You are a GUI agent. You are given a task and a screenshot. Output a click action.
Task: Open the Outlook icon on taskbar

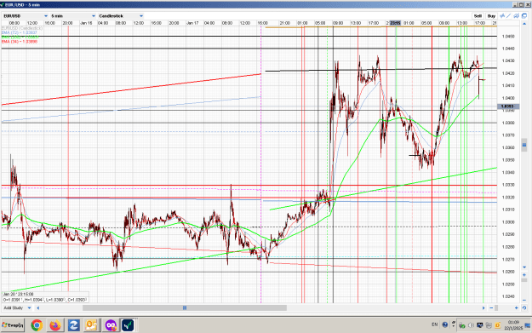pos(92,325)
